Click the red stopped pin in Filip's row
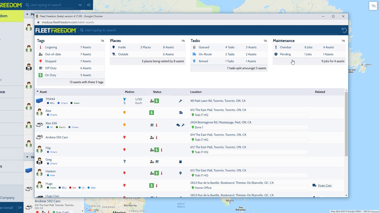This screenshot has width=379, height=213. [124, 150]
